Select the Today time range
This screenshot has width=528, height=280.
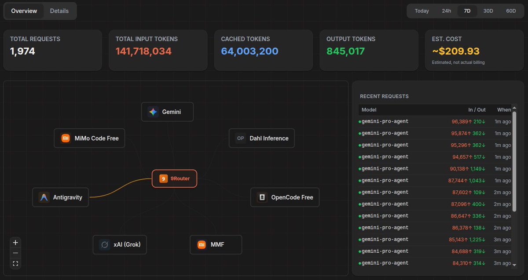click(422, 11)
